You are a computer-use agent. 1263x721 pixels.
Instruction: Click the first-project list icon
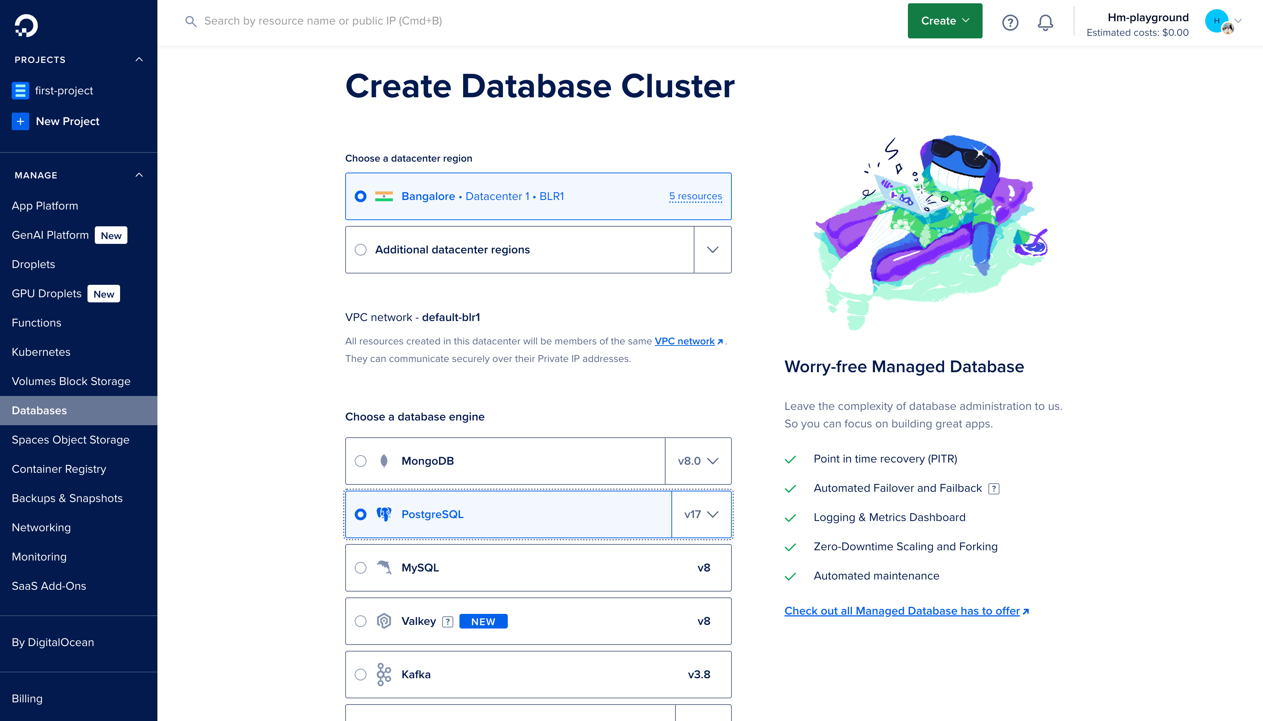click(x=21, y=91)
